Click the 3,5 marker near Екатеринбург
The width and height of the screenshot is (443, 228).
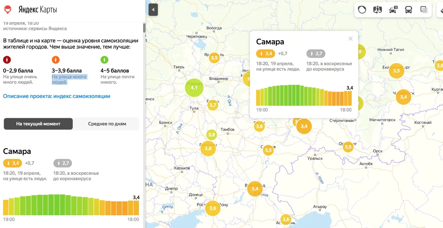pyautogui.click(x=396, y=71)
